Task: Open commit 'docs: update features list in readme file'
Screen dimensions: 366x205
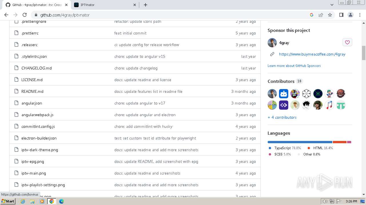Action: click(148, 91)
